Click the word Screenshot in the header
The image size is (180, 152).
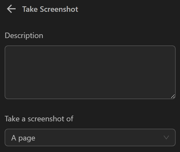(x=59, y=9)
